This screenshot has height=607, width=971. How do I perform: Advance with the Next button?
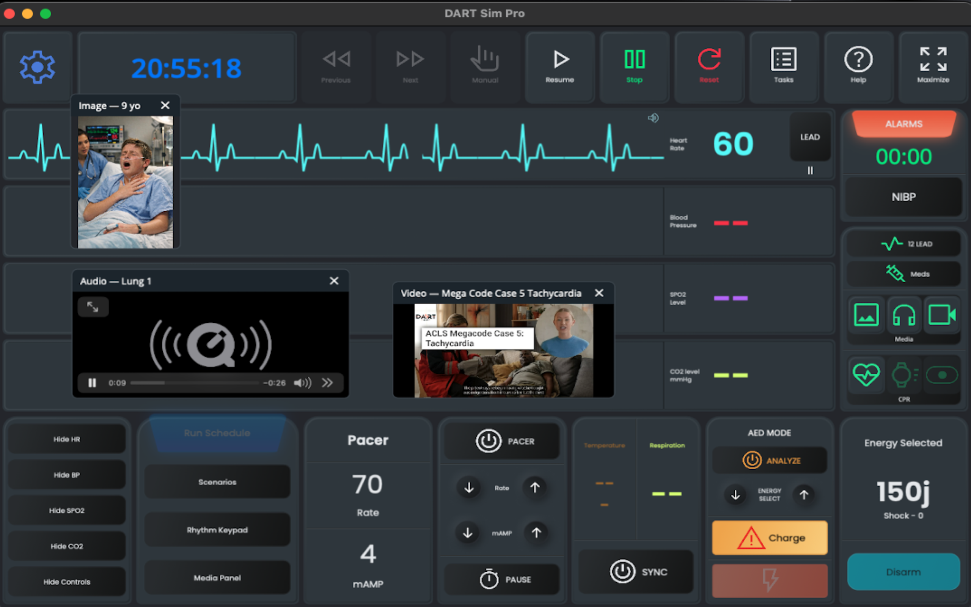pyautogui.click(x=410, y=67)
